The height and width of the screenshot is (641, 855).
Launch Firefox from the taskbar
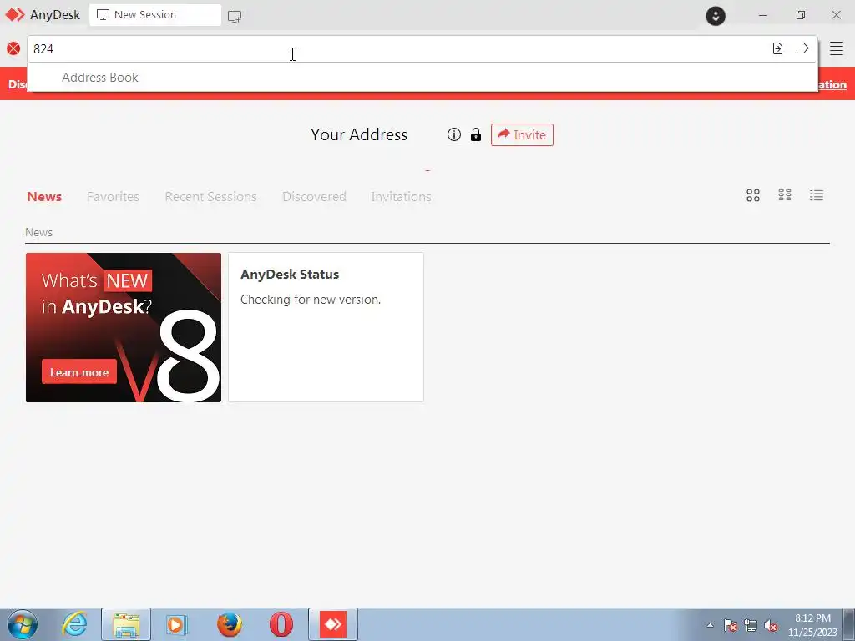pos(230,624)
